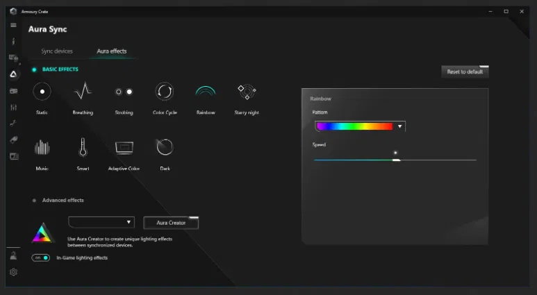
Task: Open the settings gear in sidebar
Action: (x=13, y=272)
